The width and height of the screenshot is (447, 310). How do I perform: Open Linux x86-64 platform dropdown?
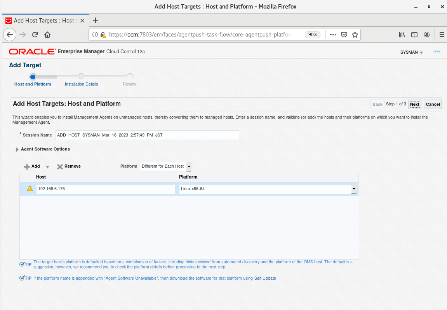268,189
